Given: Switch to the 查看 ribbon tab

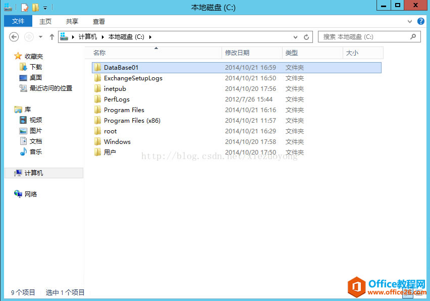Looking at the screenshot, I should pos(98,21).
